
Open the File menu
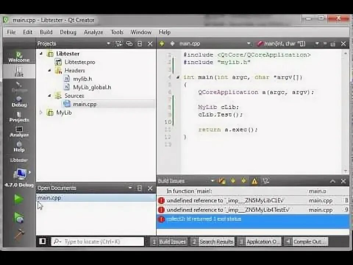[11, 32]
